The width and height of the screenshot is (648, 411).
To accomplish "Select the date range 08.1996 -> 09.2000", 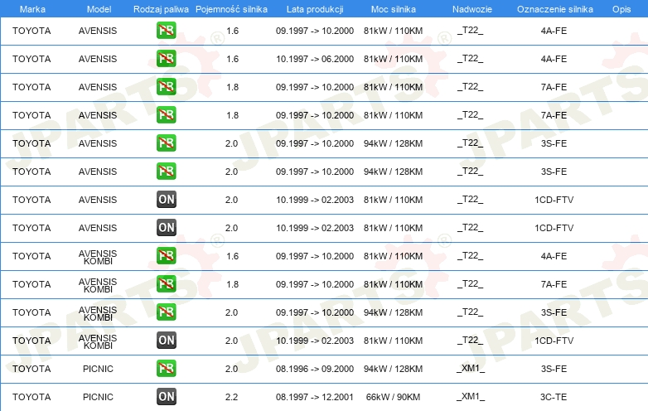I will tap(315, 369).
